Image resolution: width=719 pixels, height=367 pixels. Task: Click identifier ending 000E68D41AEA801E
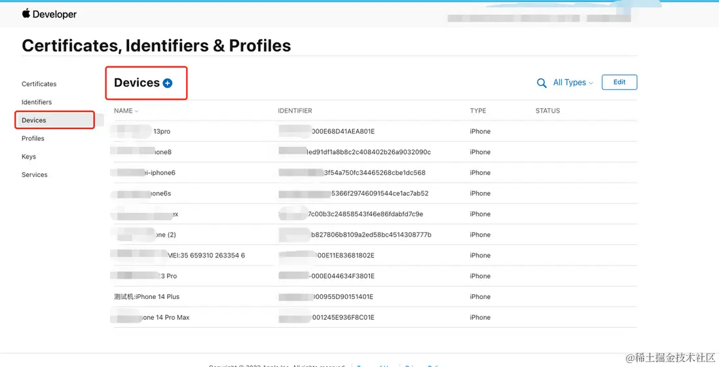click(327, 131)
